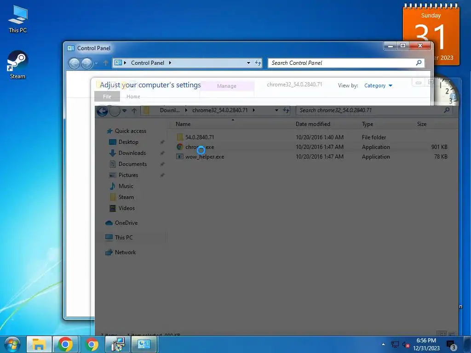This screenshot has height=353, width=471.
Task: Open second Chrome icon in taskbar
Action: [92, 344]
